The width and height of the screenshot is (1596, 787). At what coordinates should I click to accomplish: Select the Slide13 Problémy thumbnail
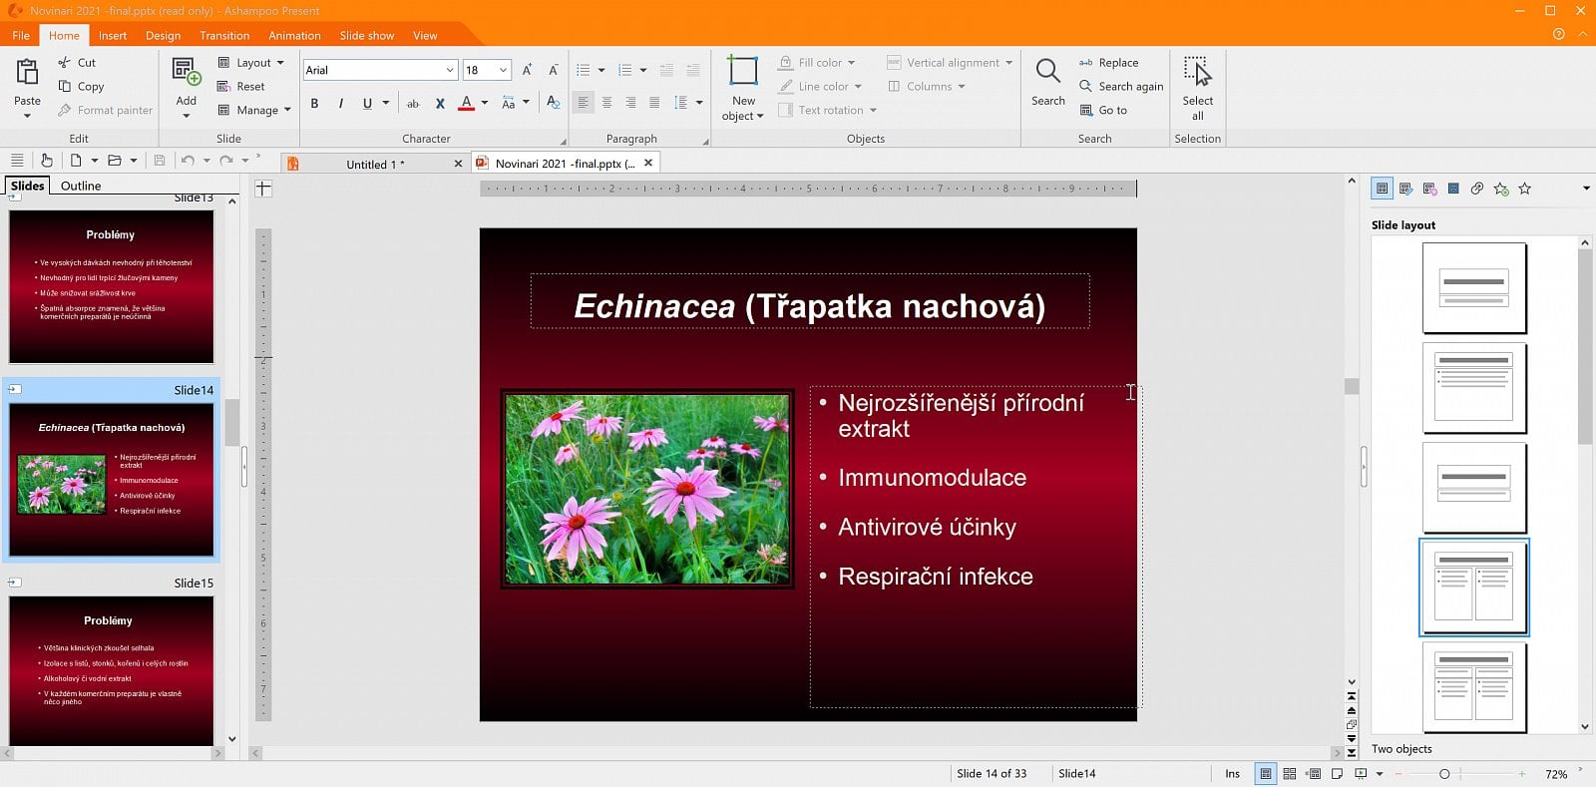click(x=112, y=287)
